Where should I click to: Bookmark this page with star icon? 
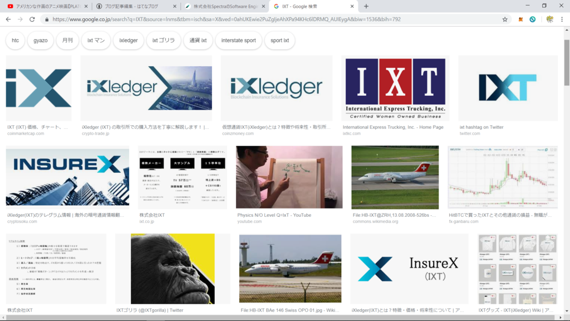pyautogui.click(x=505, y=20)
